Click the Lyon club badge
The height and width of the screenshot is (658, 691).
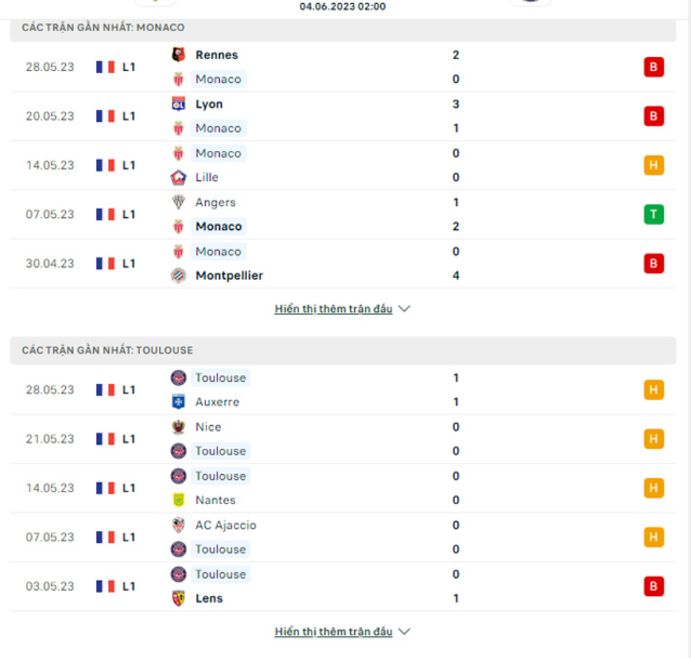180,104
